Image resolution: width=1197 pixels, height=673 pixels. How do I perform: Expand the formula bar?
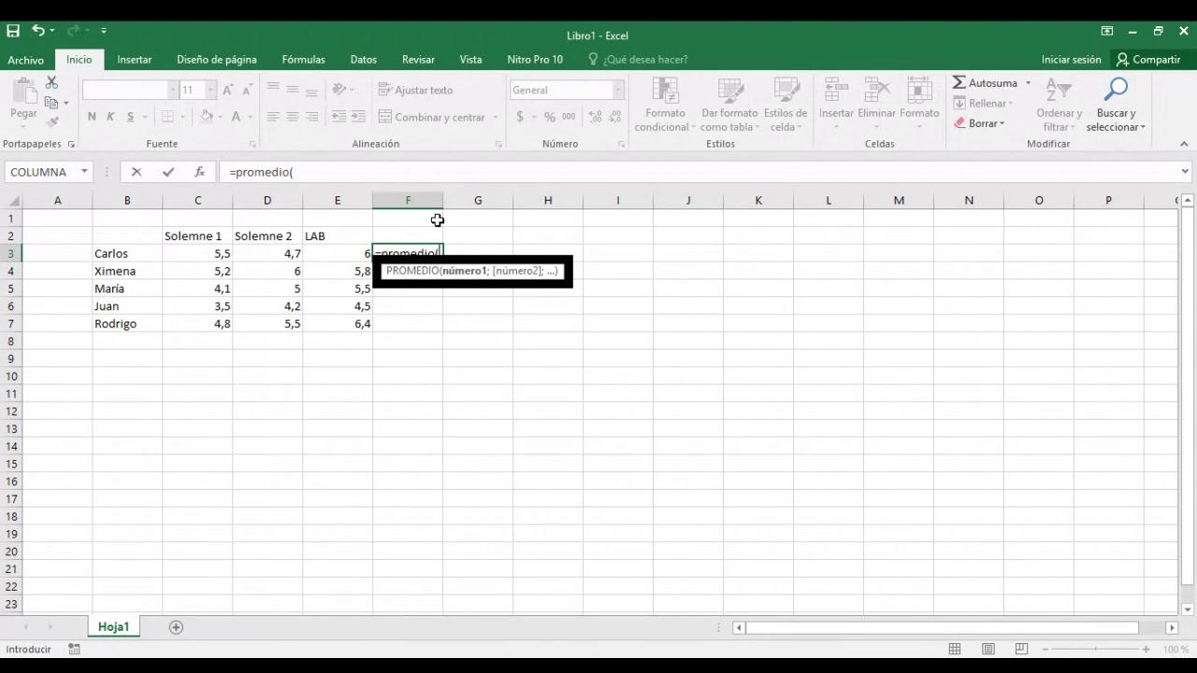tap(1185, 172)
